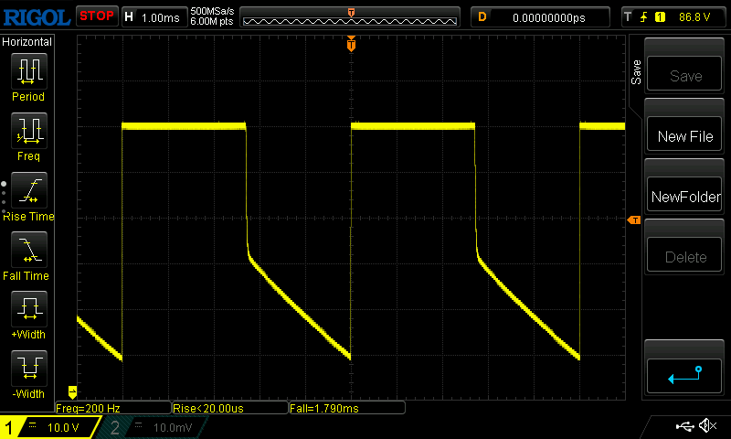The height and width of the screenshot is (439, 731).
Task: Click the 500MSa/s sample rate readout
Action: [212, 11]
